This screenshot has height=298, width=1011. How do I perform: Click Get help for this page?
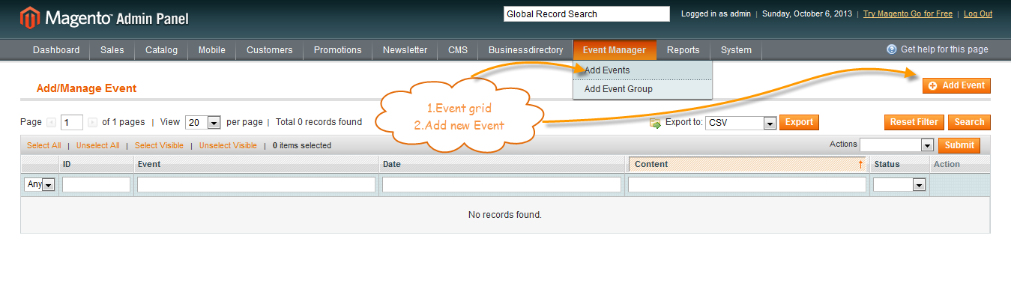(x=944, y=49)
